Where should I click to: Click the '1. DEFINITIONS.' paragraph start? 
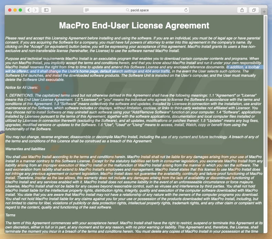19,95
